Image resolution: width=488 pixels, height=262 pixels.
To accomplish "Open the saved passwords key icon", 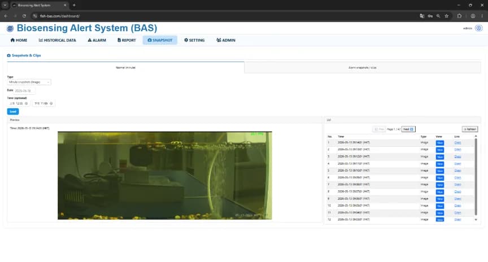I will [x=430, y=16].
